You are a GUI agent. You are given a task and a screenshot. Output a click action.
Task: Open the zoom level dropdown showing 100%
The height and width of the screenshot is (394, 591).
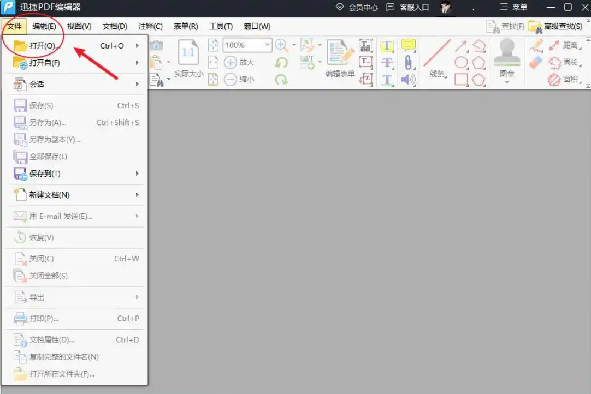(x=247, y=45)
